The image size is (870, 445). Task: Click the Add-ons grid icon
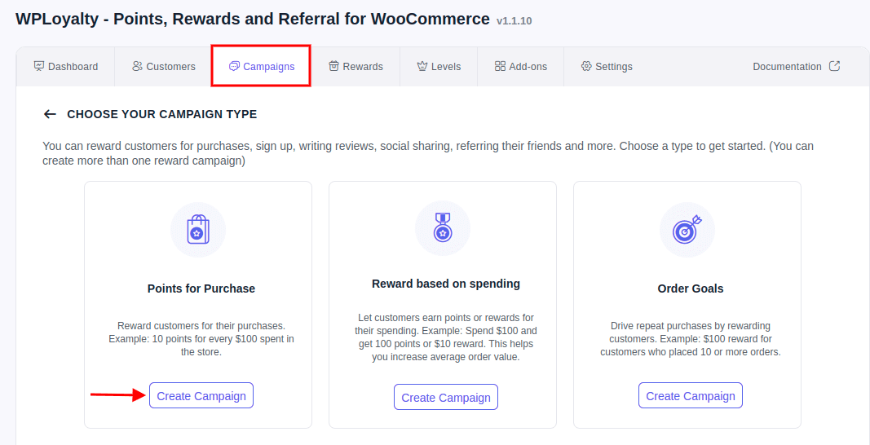coord(500,66)
